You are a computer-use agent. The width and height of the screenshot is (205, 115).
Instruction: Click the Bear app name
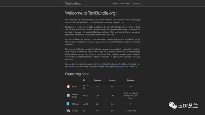[74, 87]
